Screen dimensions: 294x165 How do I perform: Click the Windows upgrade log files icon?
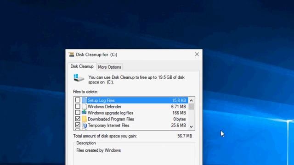click(84, 112)
